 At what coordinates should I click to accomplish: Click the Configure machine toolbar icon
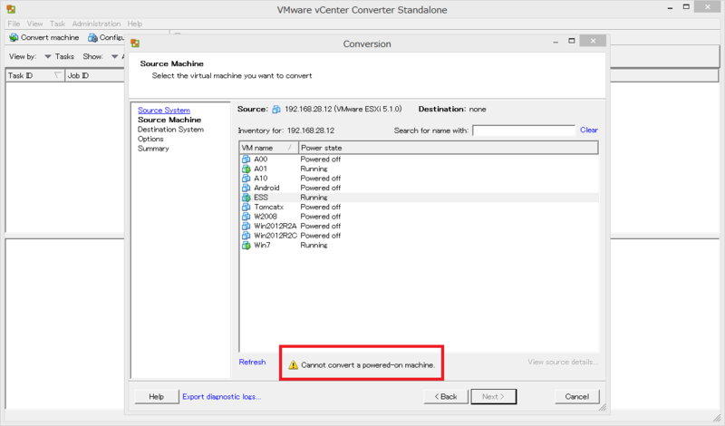click(x=93, y=37)
